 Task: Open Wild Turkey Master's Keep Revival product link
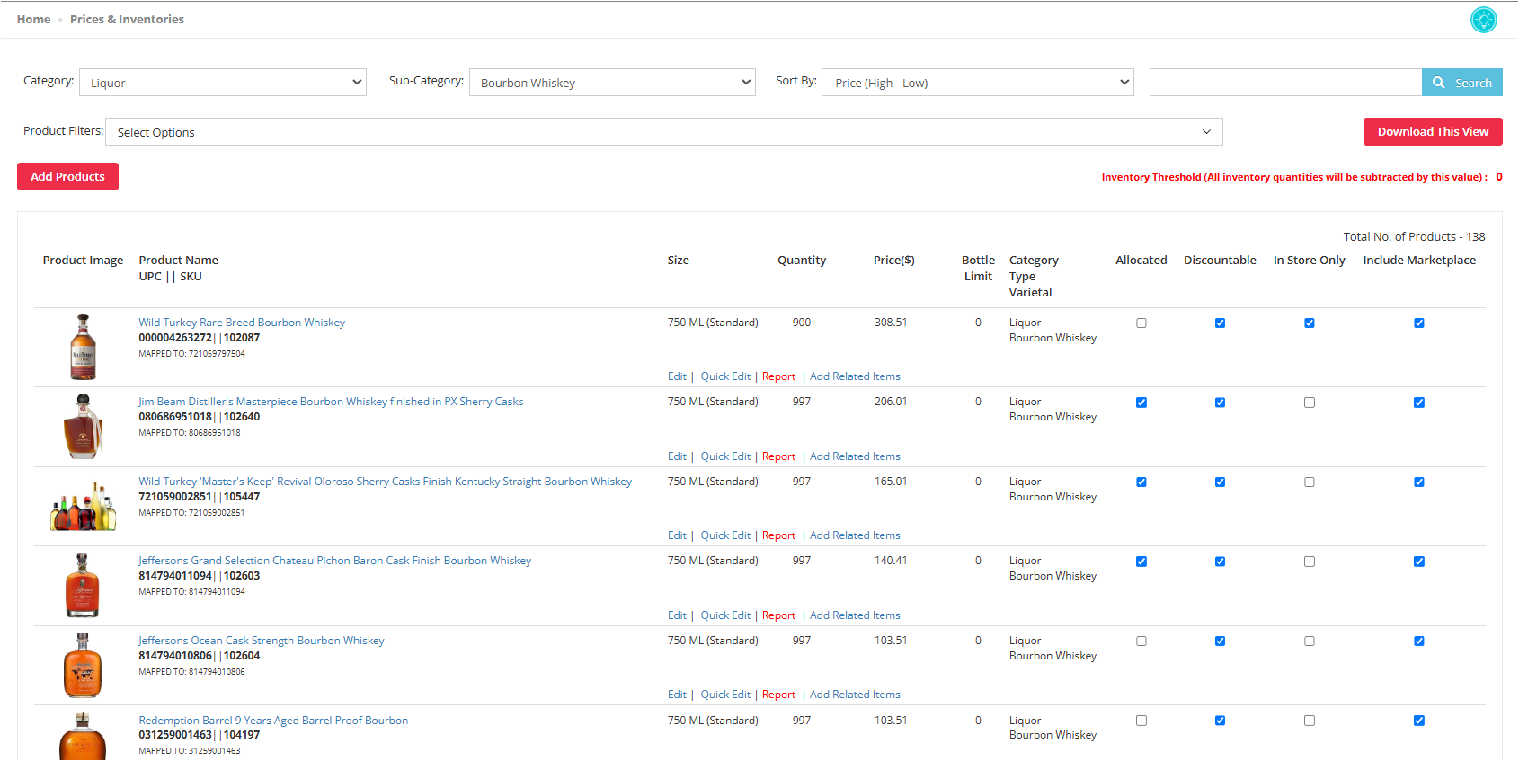pyautogui.click(x=386, y=482)
